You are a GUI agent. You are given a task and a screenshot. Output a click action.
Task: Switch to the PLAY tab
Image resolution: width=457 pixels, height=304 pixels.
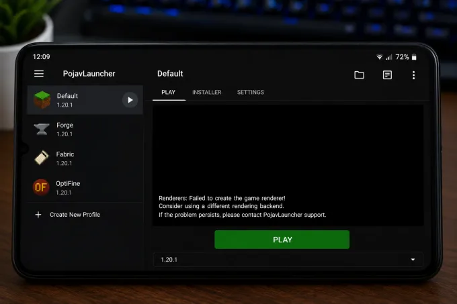click(x=169, y=93)
